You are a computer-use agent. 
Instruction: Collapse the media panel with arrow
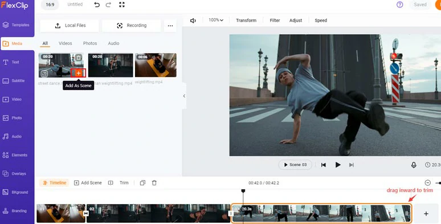(x=184, y=96)
